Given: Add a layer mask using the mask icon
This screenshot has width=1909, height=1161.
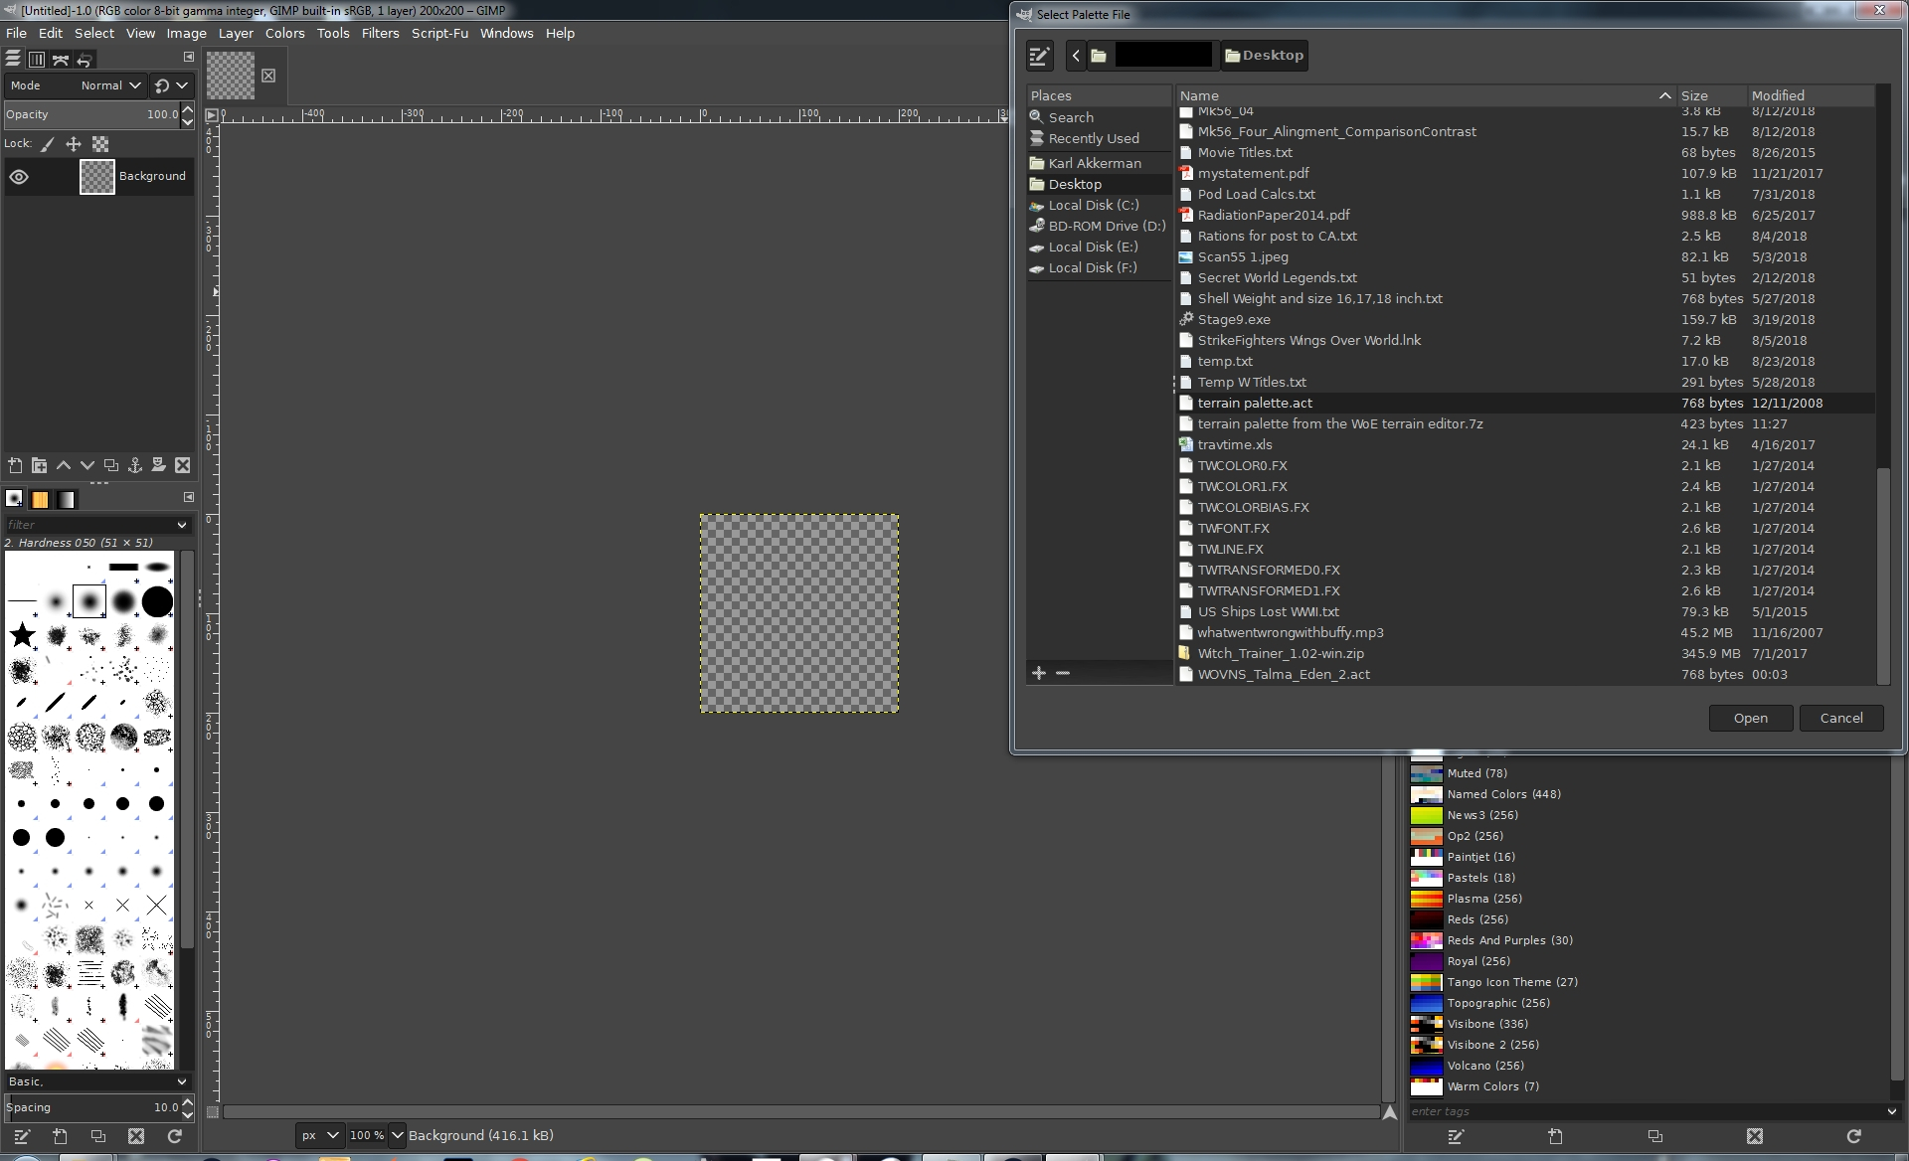Looking at the screenshot, I should (x=158, y=465).
